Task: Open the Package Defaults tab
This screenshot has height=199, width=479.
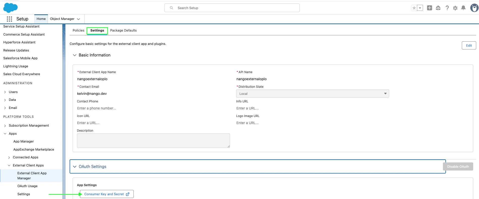Action: 123,31
